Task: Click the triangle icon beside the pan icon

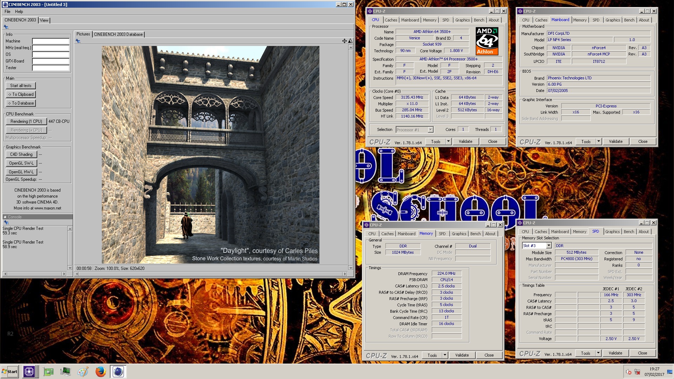Action: point(350,41)
